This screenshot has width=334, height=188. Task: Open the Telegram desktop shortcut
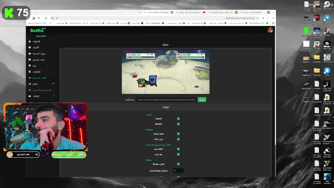[327, 19]
